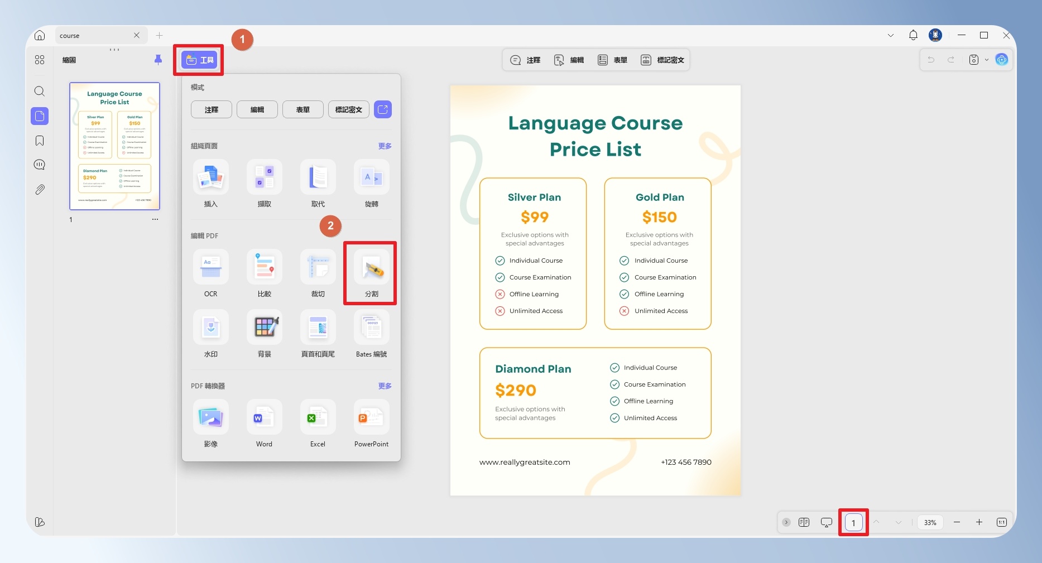Click the zoom in plus button
This screenshot has height=563, width=1042.
pos(979,522)
